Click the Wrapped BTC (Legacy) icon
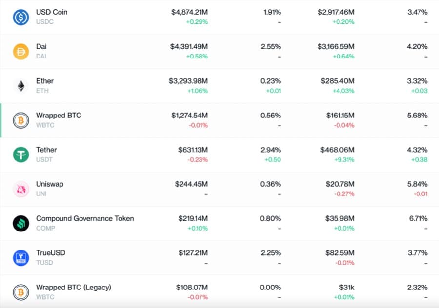439x308 pixels. pyautogui.click(x=21, y=292)
